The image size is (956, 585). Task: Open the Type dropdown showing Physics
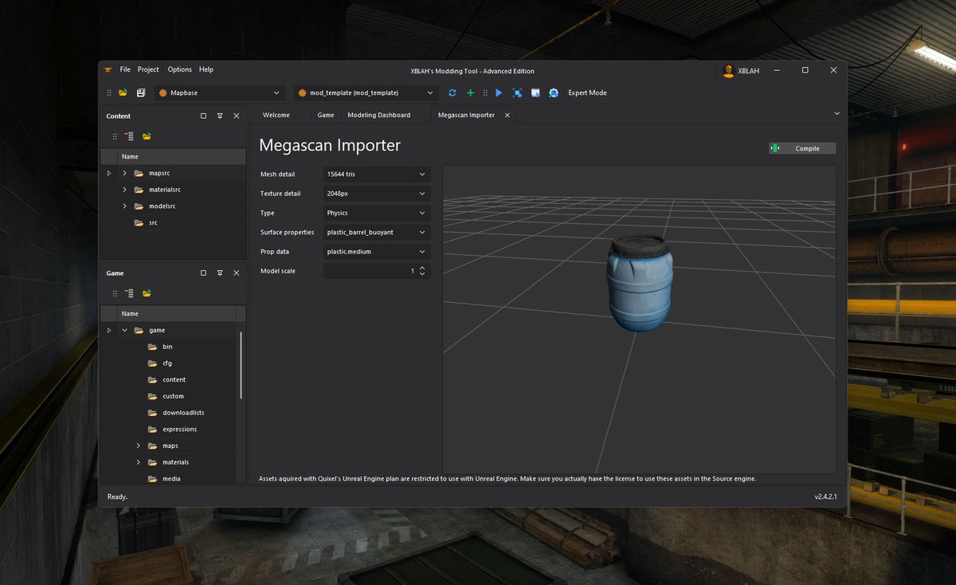point(377,213)
